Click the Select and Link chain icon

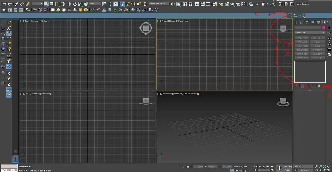pyautogui.click(x=17, y=4)
